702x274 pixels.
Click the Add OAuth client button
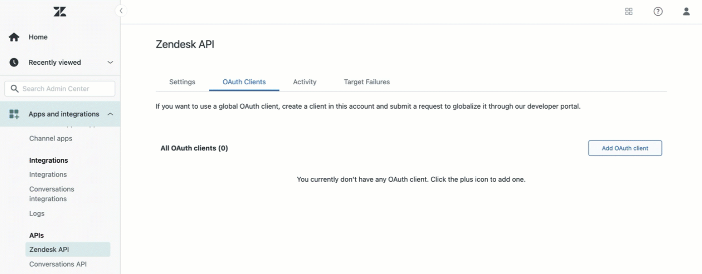625,148
